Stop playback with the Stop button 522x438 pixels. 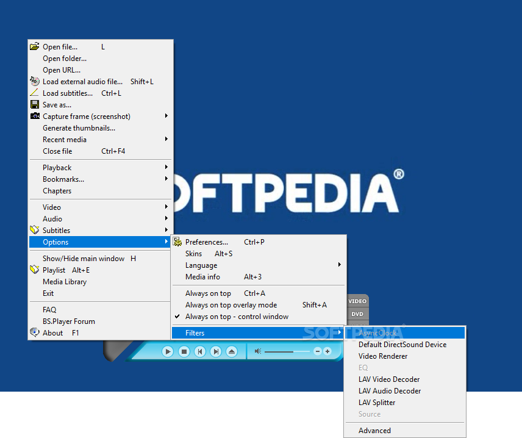tap(184, 351)
